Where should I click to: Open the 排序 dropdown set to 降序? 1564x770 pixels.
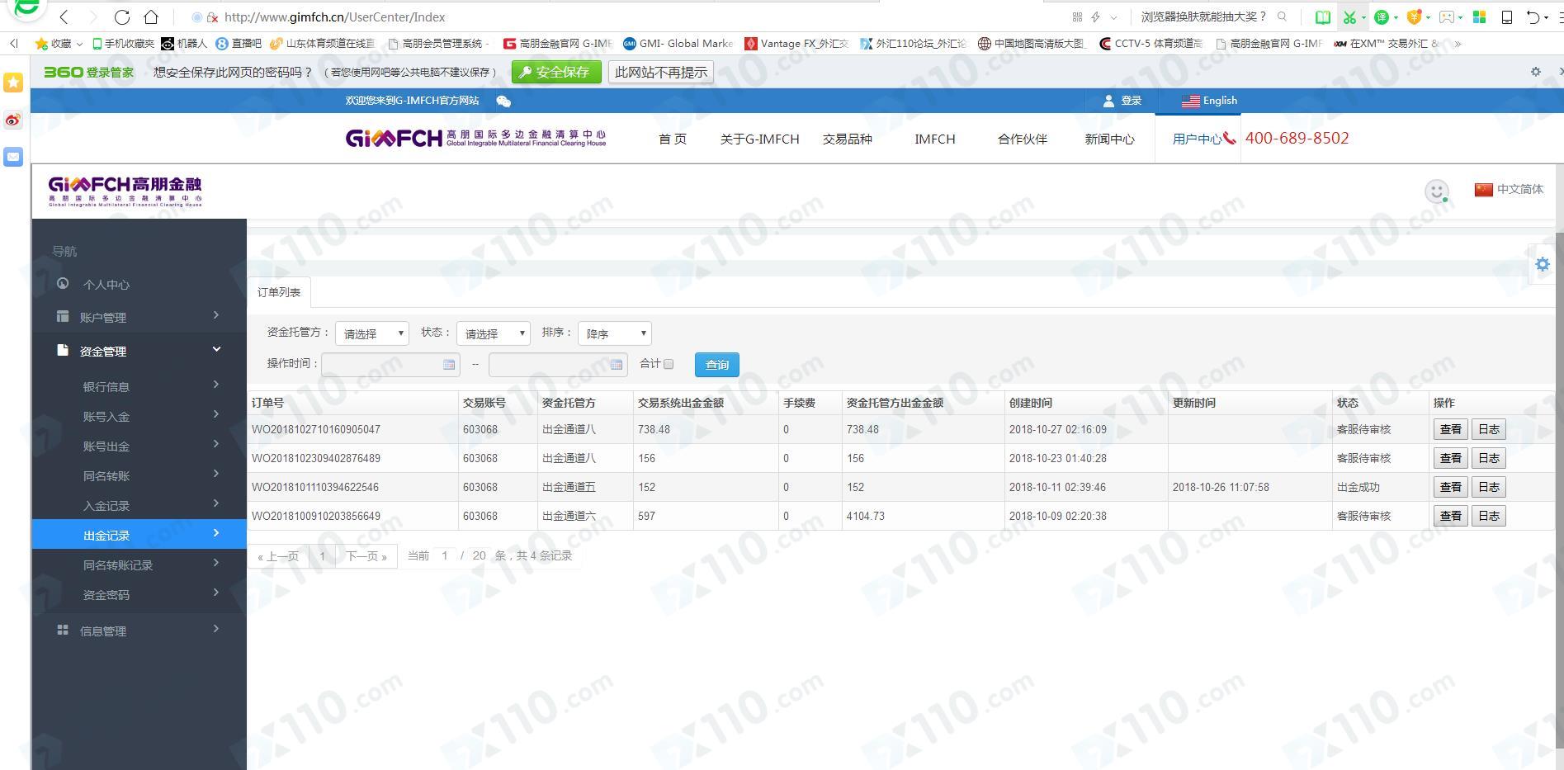pos(614,333)
